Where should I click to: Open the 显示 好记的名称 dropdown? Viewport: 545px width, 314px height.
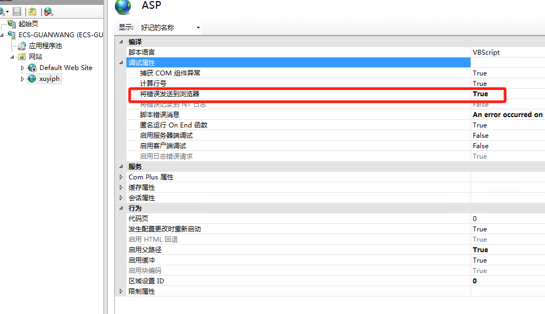170,27
